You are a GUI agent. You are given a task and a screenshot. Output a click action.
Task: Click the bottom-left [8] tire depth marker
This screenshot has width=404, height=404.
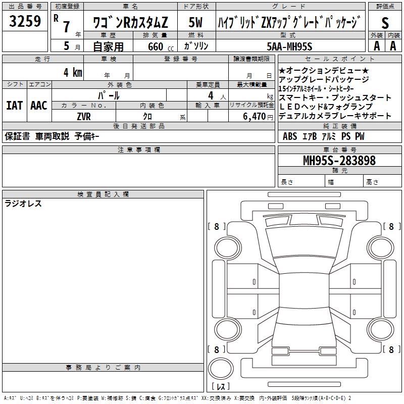(217, 349)
